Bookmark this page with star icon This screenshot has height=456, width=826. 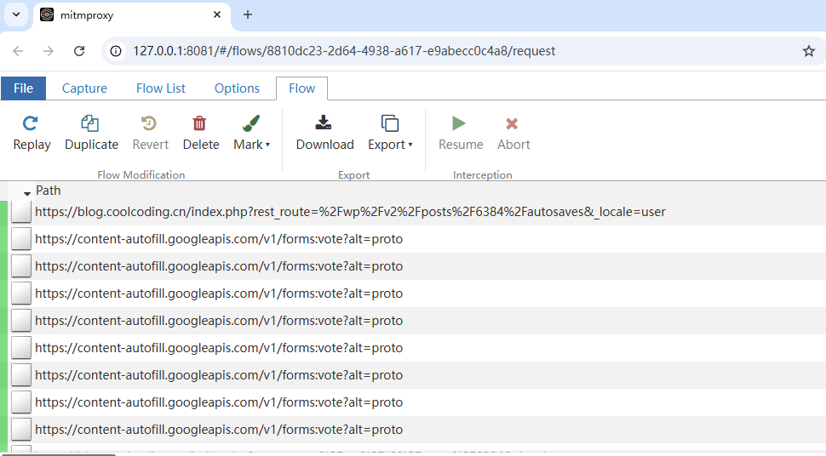pyautogui.click(x=808, y=51)
